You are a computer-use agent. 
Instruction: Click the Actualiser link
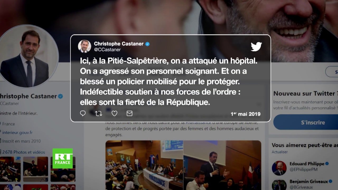coord(280,152)
